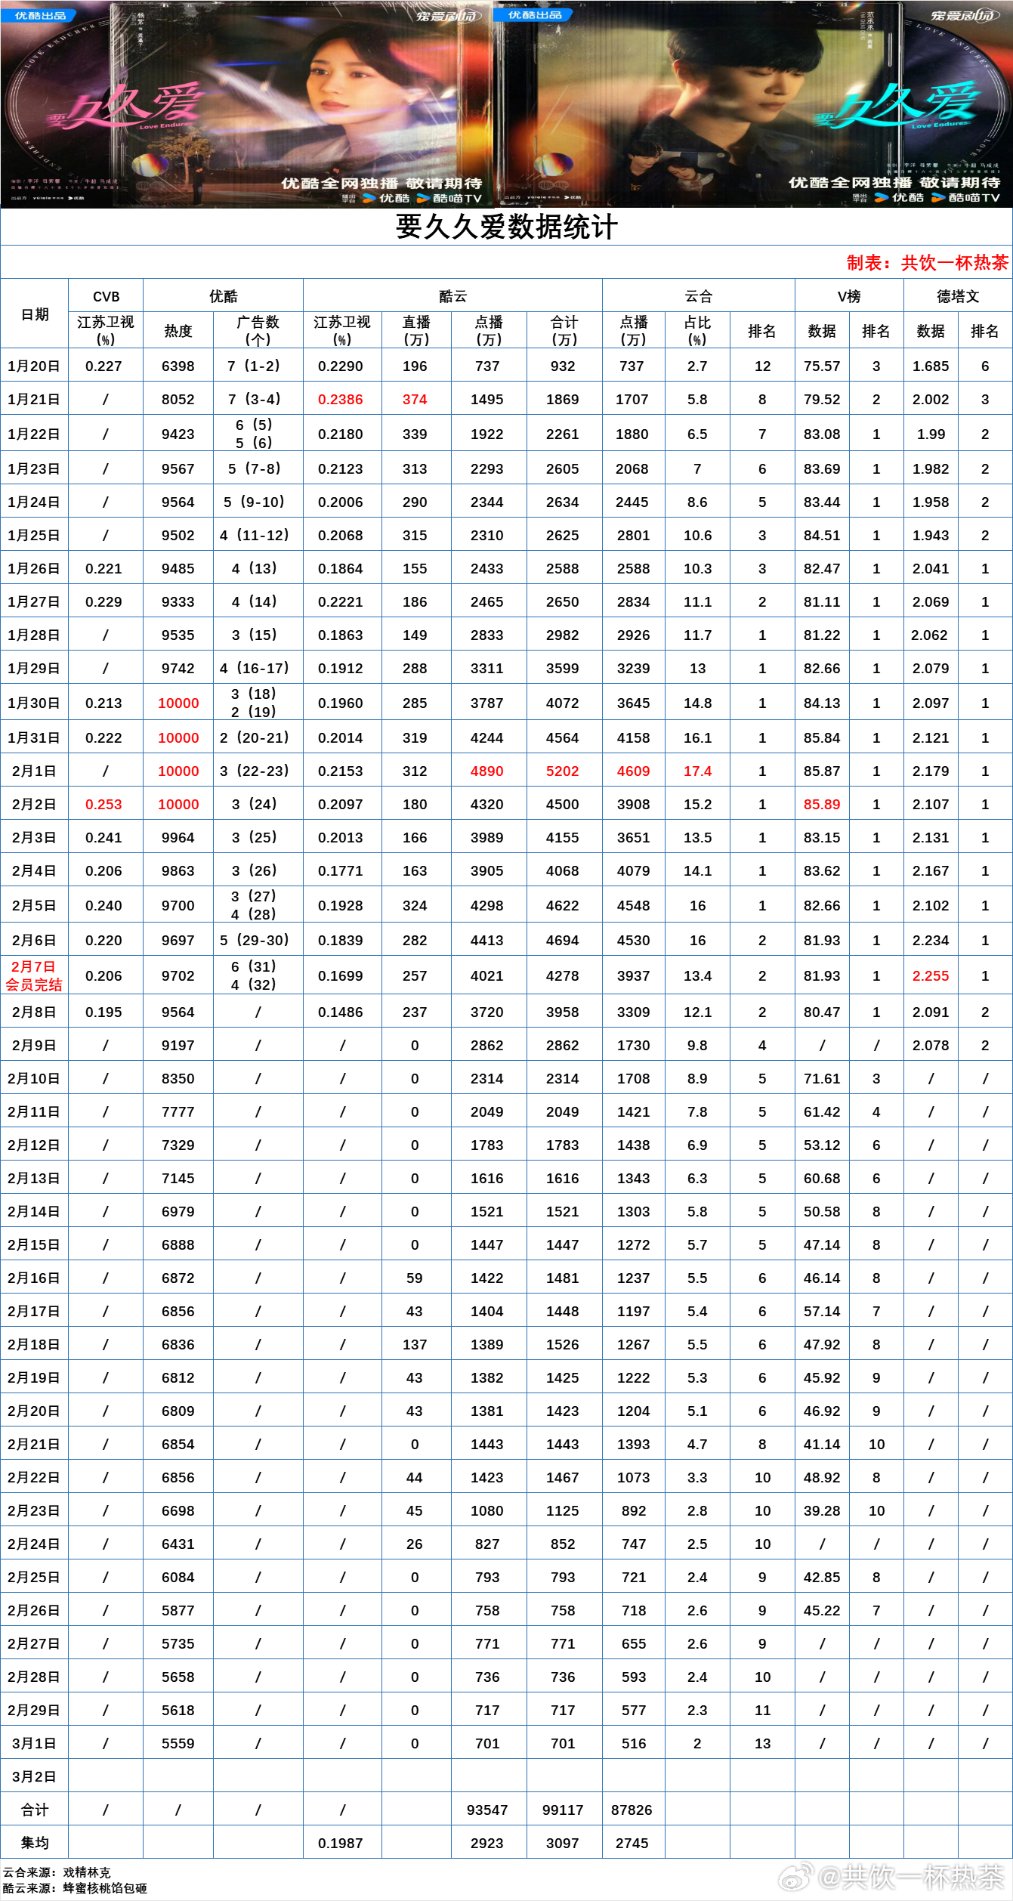Screen dimensions: 1013x1901
Task: Open the right drama poster with the actor
Action: tap(753, 104)
